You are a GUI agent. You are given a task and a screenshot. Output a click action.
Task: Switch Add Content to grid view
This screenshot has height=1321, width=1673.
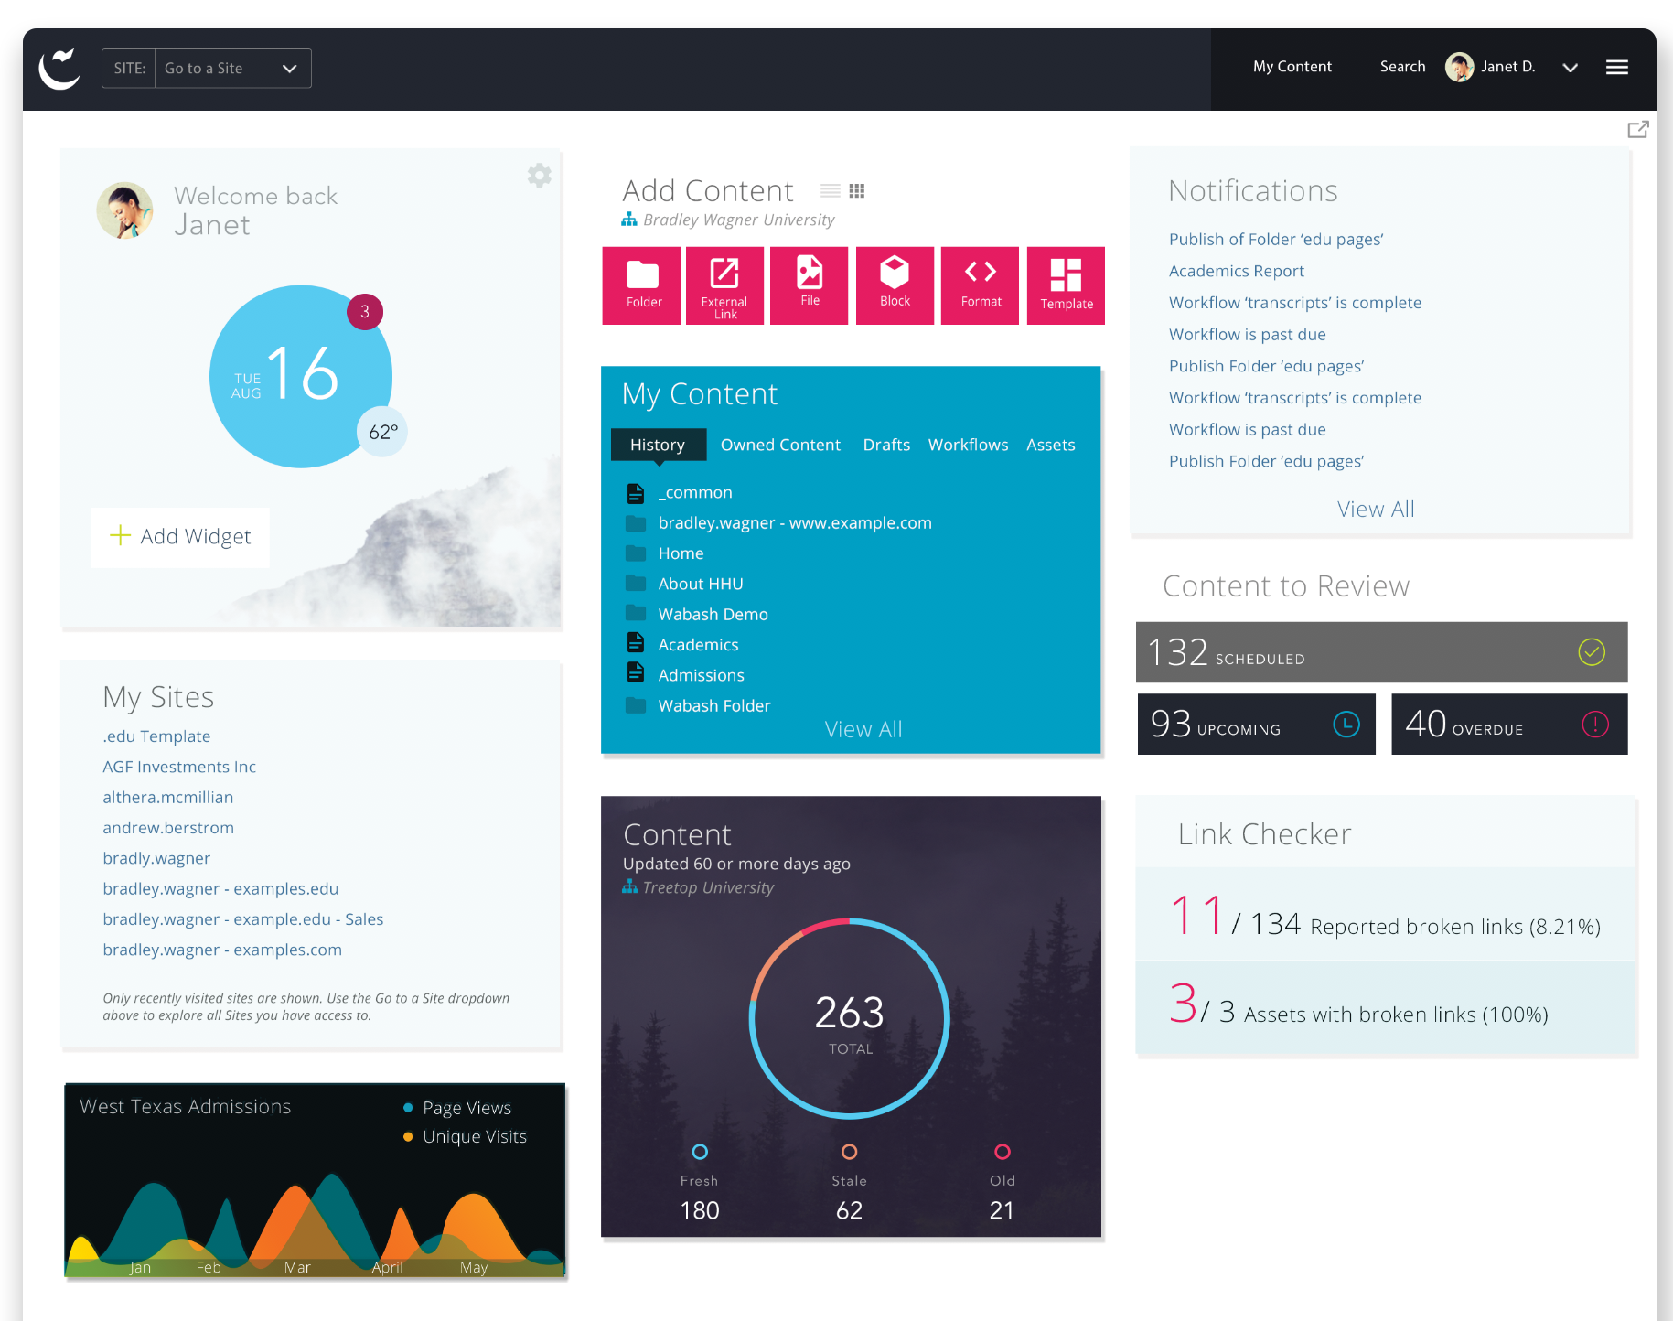[x=857, y=190]
